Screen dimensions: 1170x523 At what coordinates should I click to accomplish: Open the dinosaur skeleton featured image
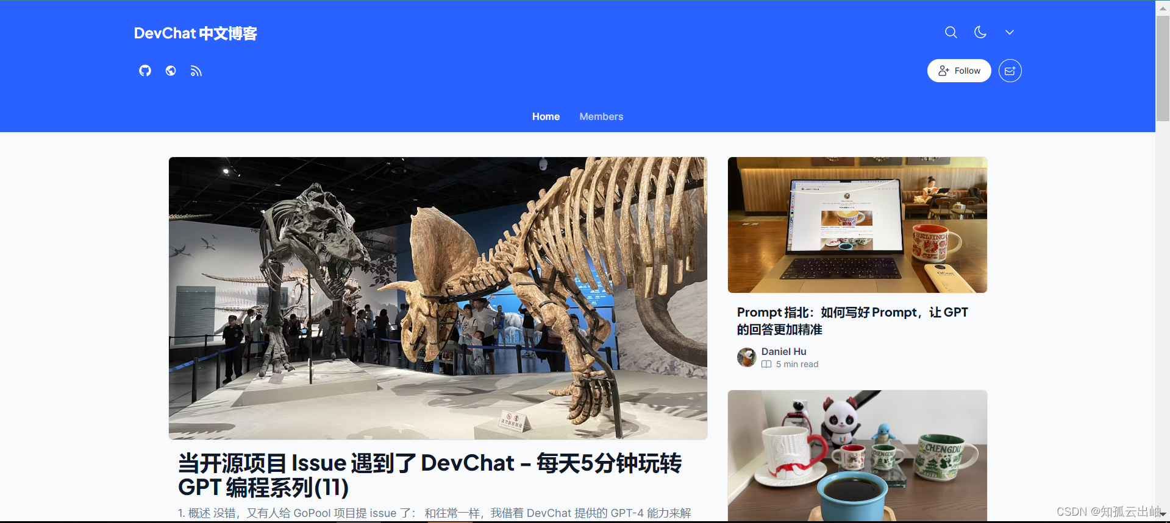click(x=438, y=298)
